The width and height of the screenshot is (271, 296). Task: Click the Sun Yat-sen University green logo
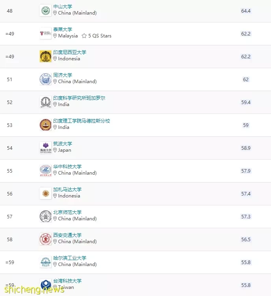point(45,11)
